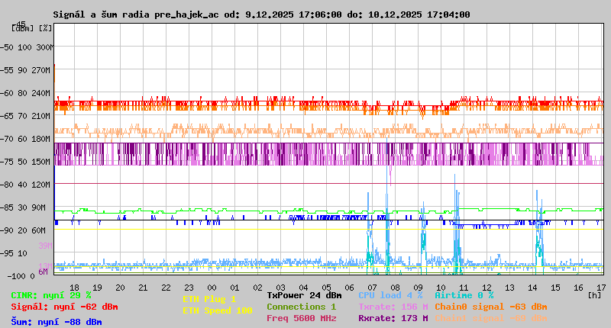Click the purple Rxrate 173 M label
Viewport: 611px width, 328px height.
click(393, 318)
